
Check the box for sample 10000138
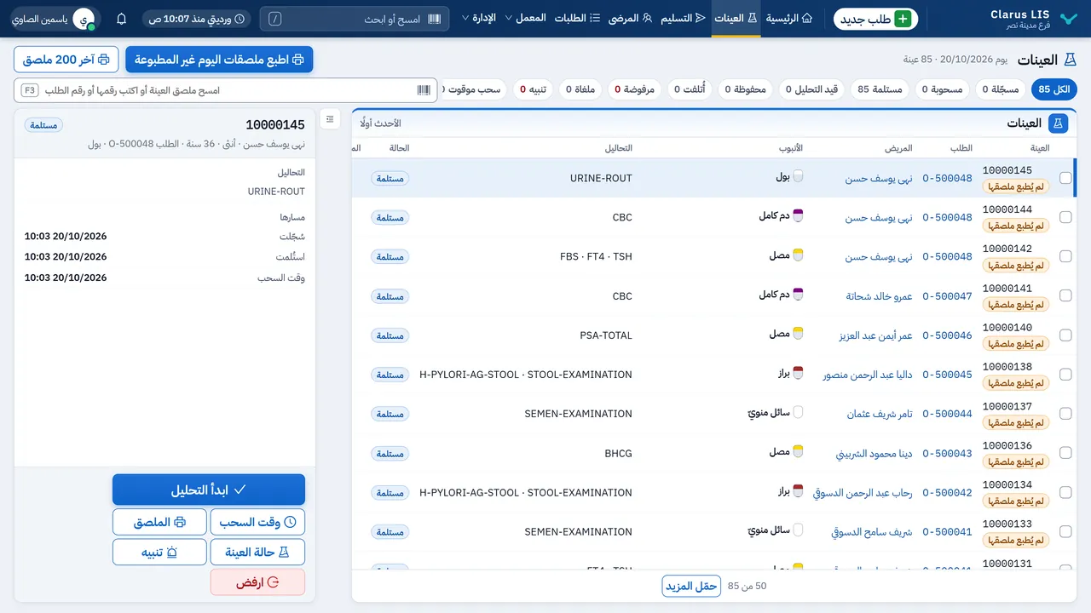tap(1065, 375)
